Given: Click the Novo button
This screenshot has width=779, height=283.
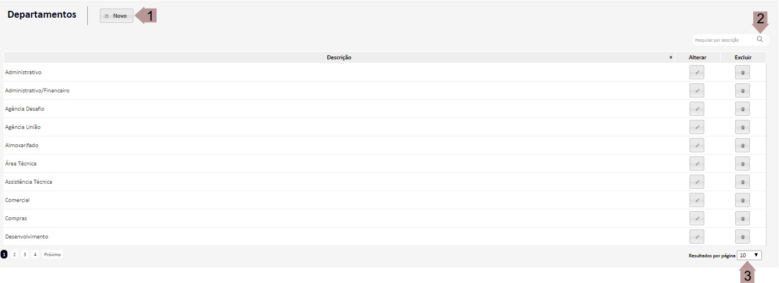Looking at the screenshot, I should coord(116,16).
